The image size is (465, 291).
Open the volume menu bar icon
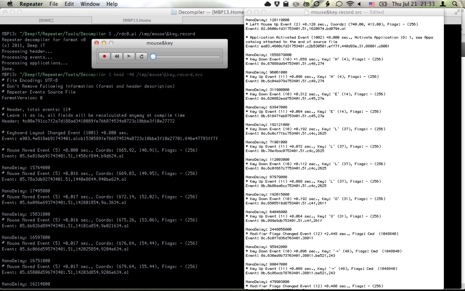(359, 4)
